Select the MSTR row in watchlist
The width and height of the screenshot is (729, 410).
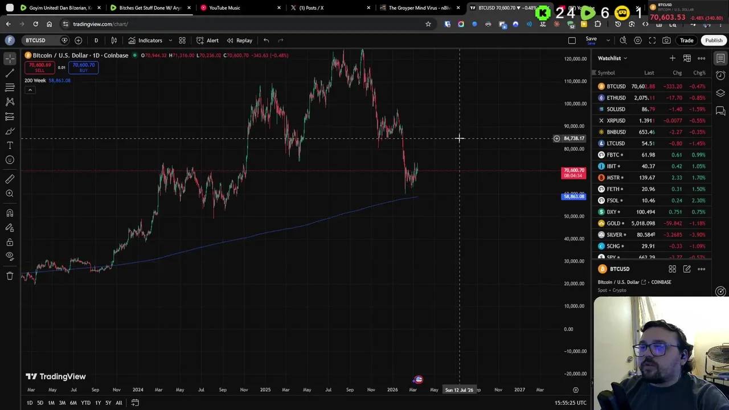pyautogui.click(x=652, y=178)
